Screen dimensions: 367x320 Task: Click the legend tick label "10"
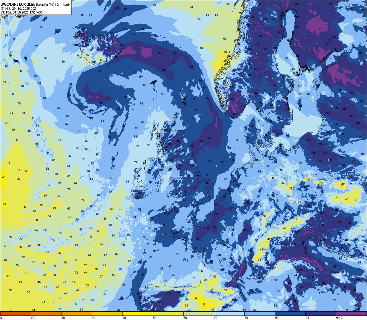[32, 318]
